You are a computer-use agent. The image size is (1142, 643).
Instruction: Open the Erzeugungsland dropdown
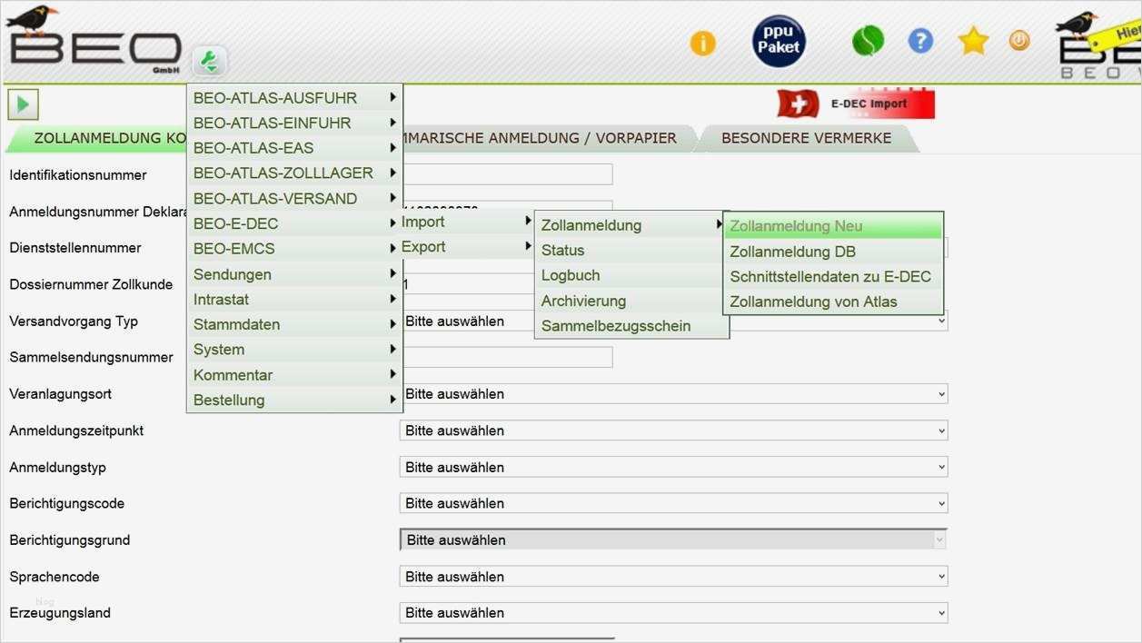click(672, 612)
